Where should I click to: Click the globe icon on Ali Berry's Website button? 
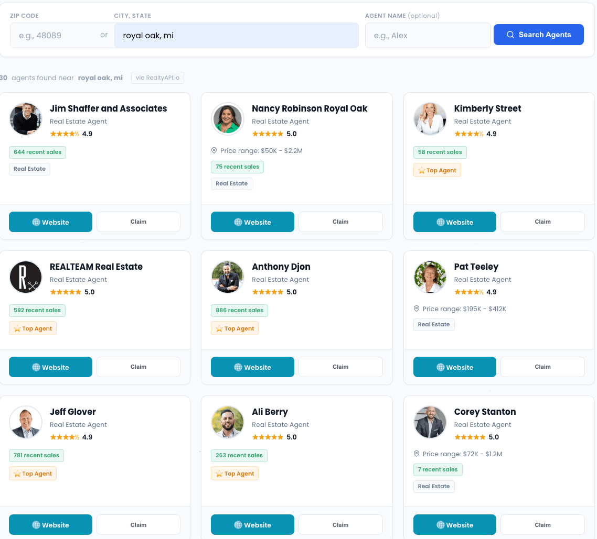238,524
